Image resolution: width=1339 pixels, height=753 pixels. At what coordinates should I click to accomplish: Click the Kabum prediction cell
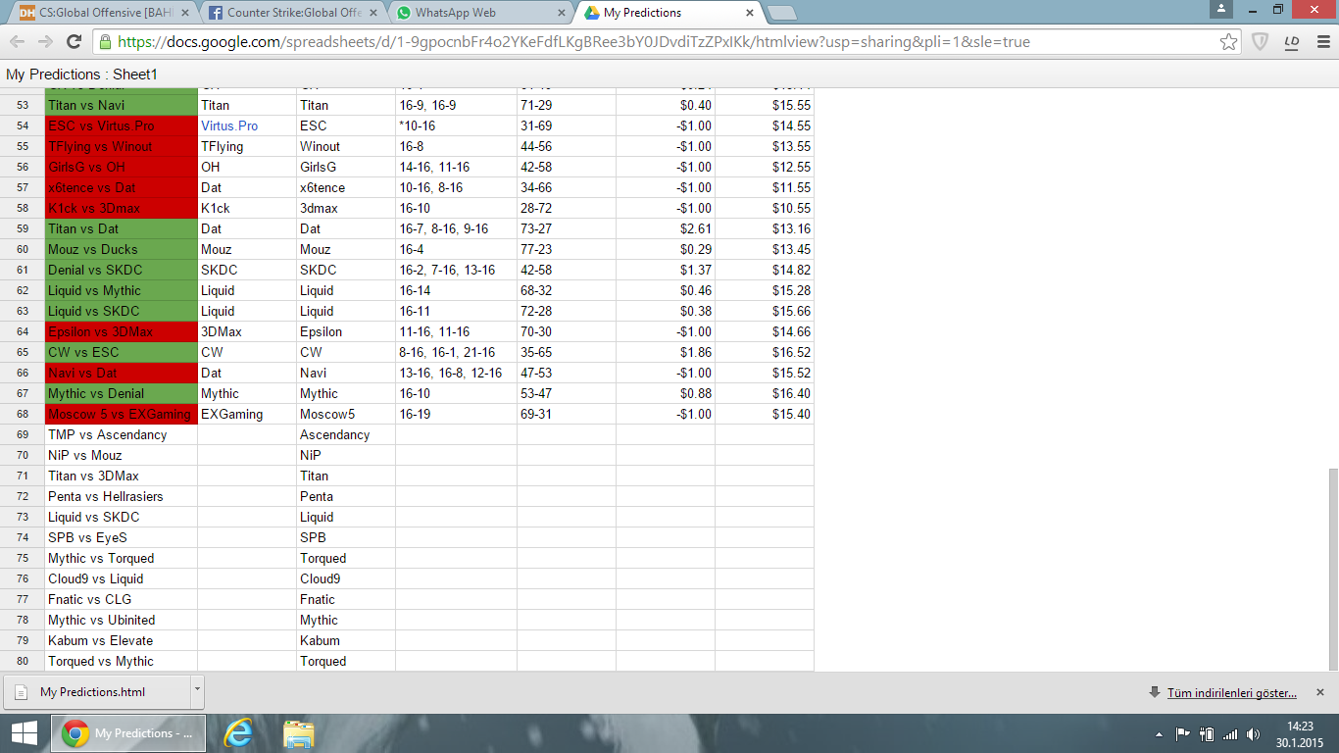346,640
